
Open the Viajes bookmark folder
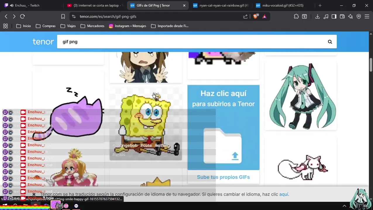coord(68,26)
